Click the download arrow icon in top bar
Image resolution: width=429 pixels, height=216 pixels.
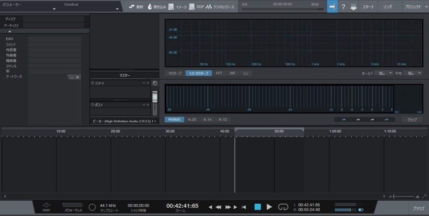(354, 7)
